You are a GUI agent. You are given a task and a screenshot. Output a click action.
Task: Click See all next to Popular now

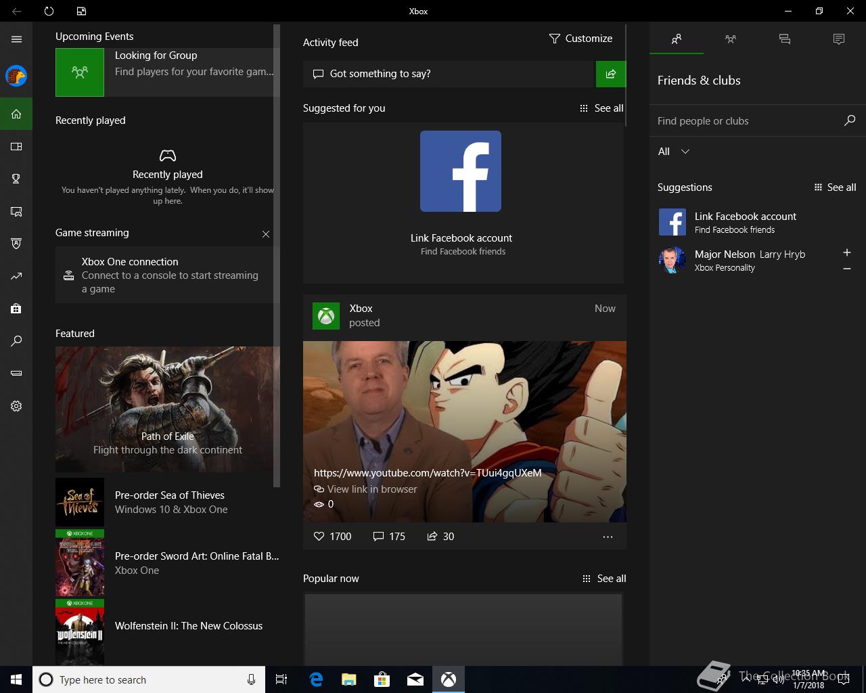[x=604, y=579]
